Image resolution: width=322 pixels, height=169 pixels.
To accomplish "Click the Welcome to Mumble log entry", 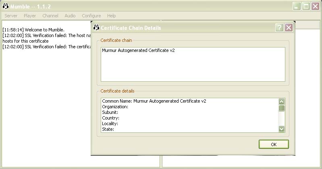I will [33, 30].
